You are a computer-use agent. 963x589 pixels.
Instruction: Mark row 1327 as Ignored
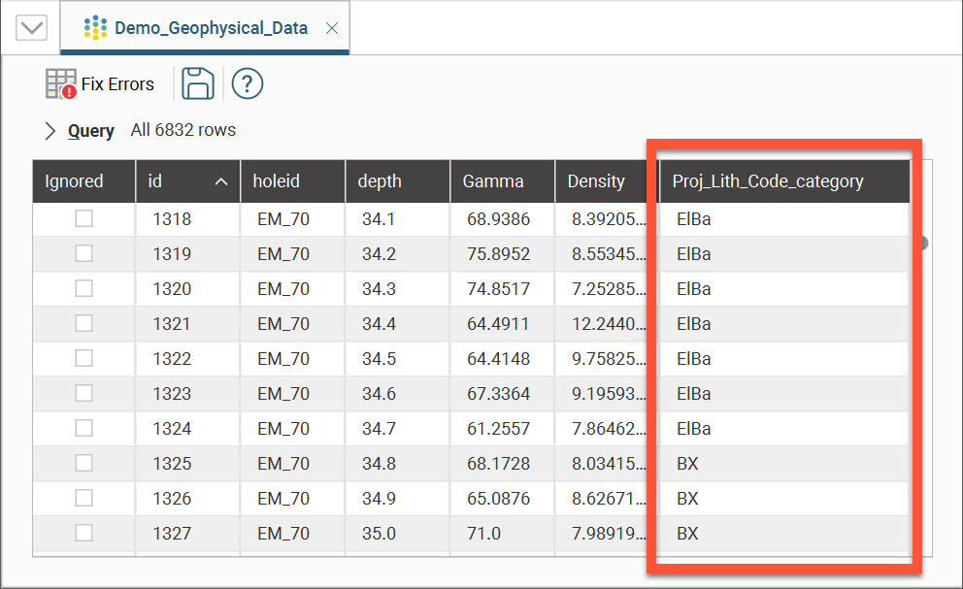[x=84, y=533]
